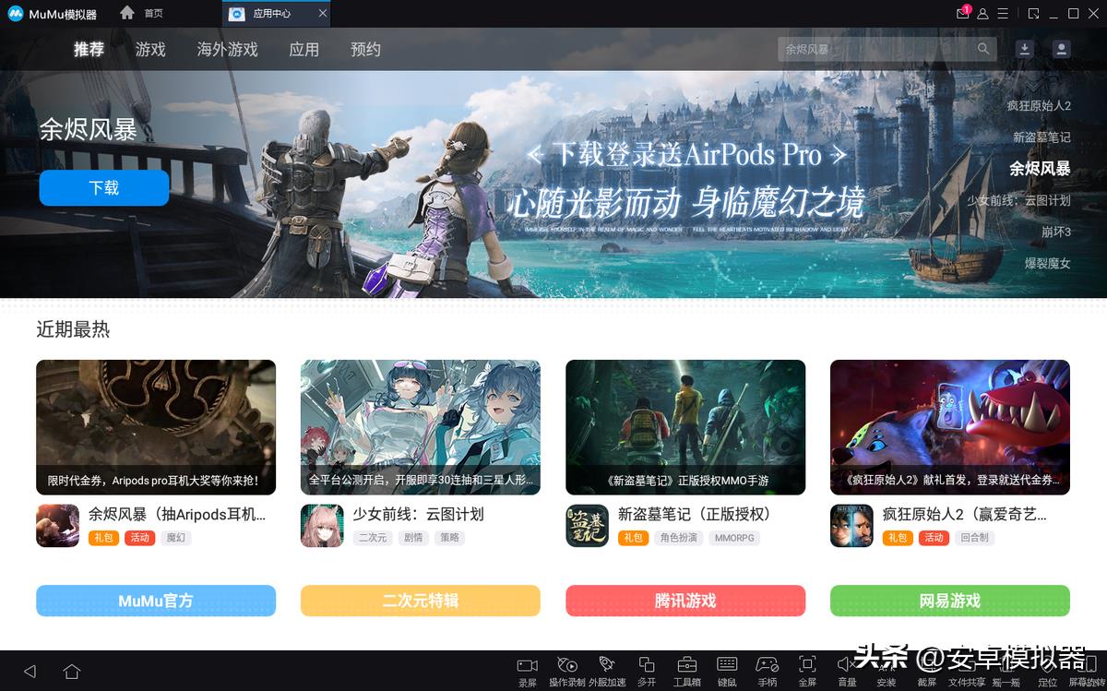
Task: Click the 二次元 tag under 少女前线
Action: 373,538
